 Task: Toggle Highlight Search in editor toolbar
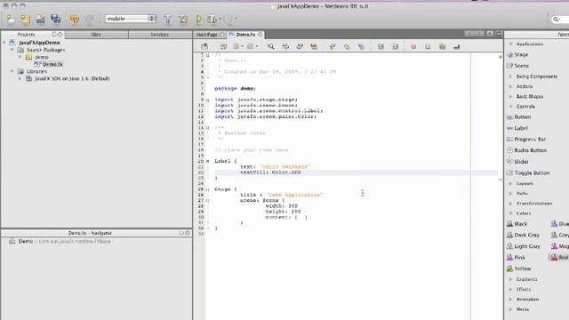tap(314, 46)
